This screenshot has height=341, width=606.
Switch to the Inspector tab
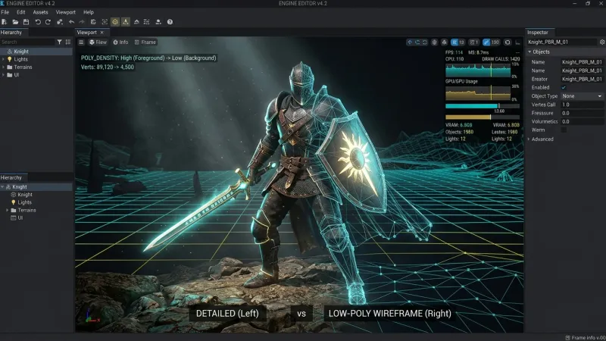click(x=539, y=33)
